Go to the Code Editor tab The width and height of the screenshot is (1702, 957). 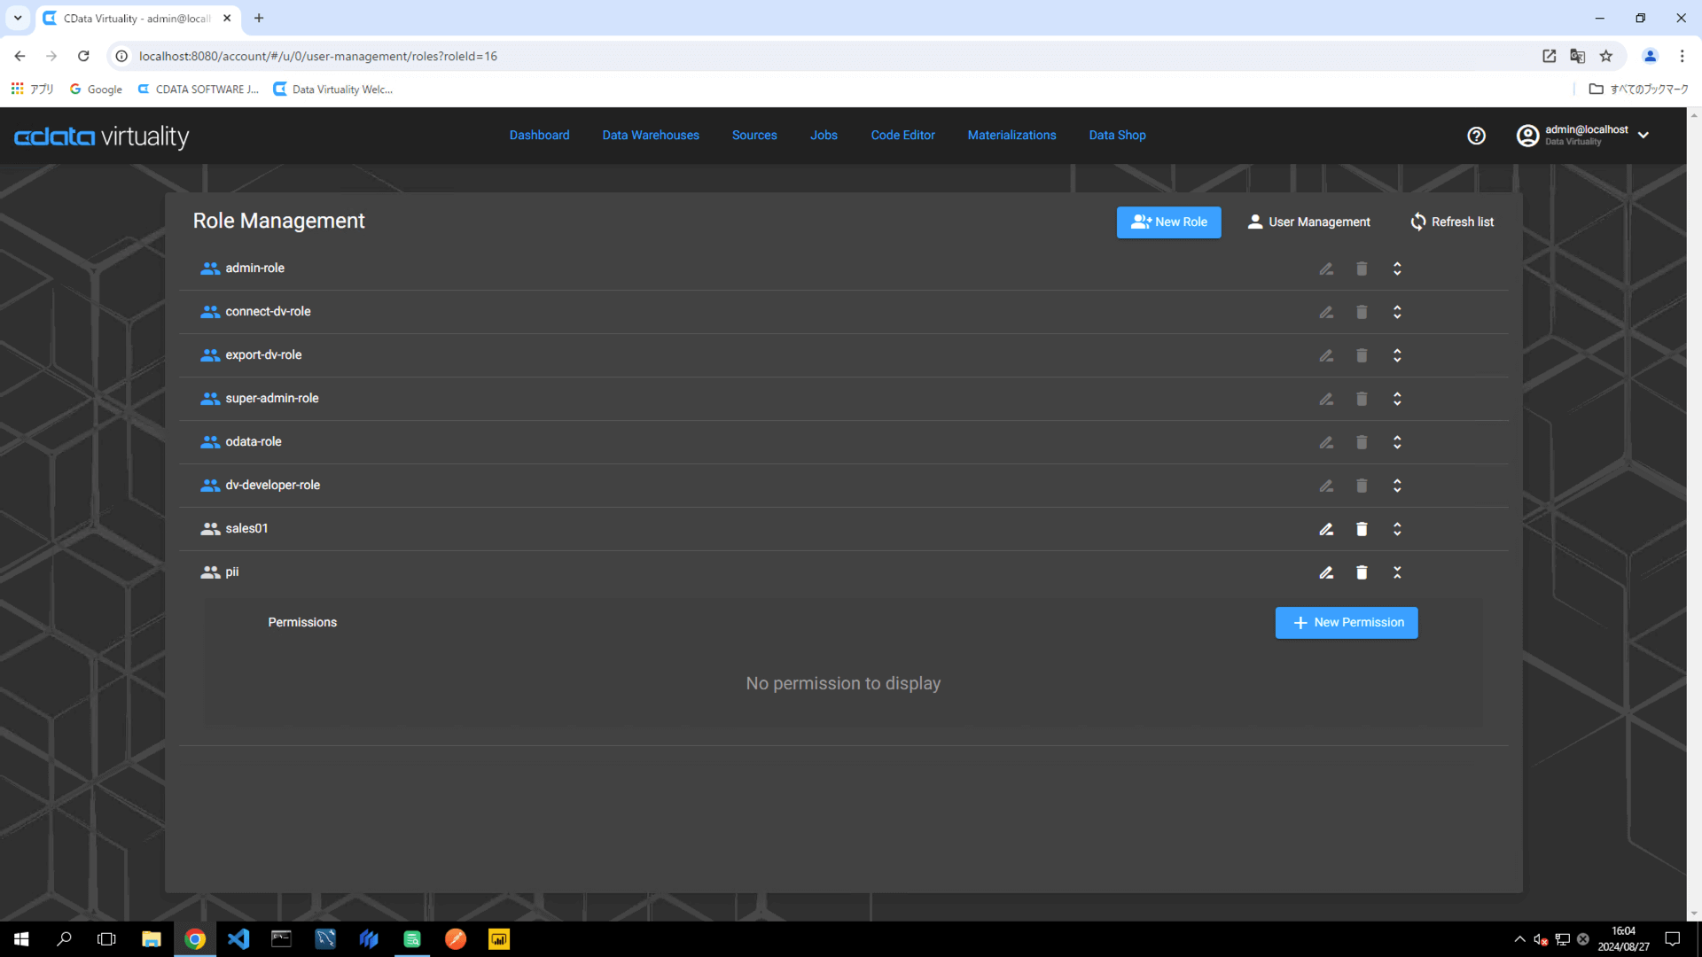902,136
